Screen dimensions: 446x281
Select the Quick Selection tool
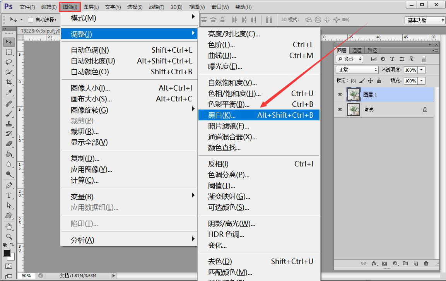(x=9, y=72)
